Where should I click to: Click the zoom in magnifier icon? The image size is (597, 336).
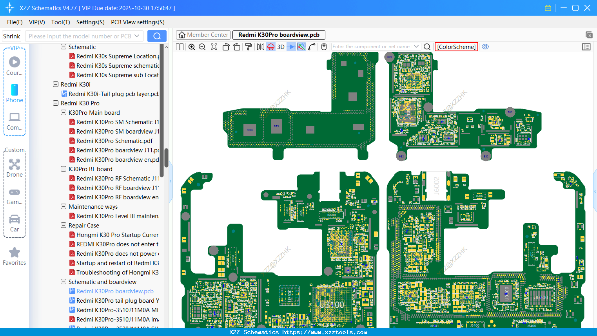click(x=192, y=47)
